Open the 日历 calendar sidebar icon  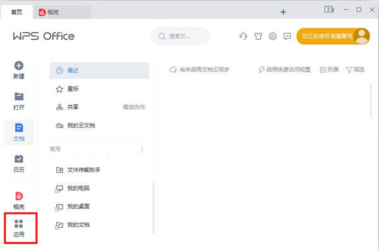pyautogui.click(x=19, y=158)
